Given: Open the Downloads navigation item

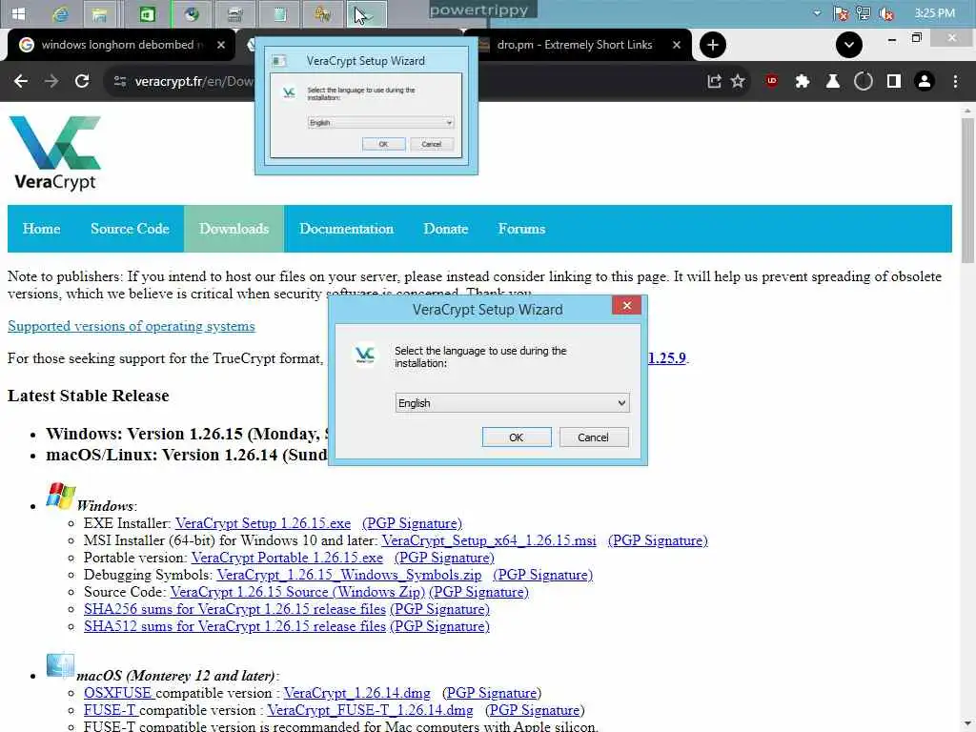Looking at the screenshot, I should [234, 229].
